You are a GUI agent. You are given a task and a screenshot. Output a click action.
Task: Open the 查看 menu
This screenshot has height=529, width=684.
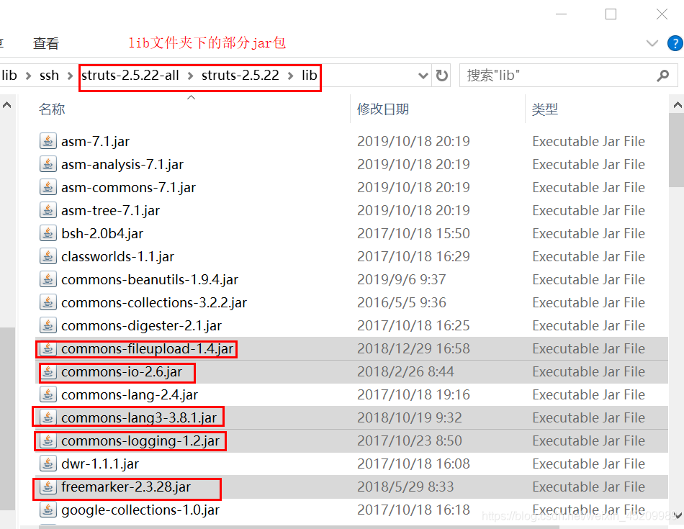click(x=45, y=42)
